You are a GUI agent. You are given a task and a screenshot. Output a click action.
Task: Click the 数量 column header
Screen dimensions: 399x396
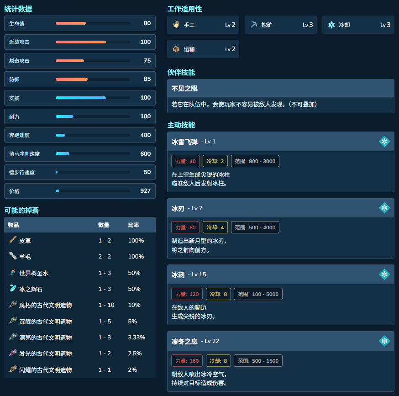coord(104,225)
